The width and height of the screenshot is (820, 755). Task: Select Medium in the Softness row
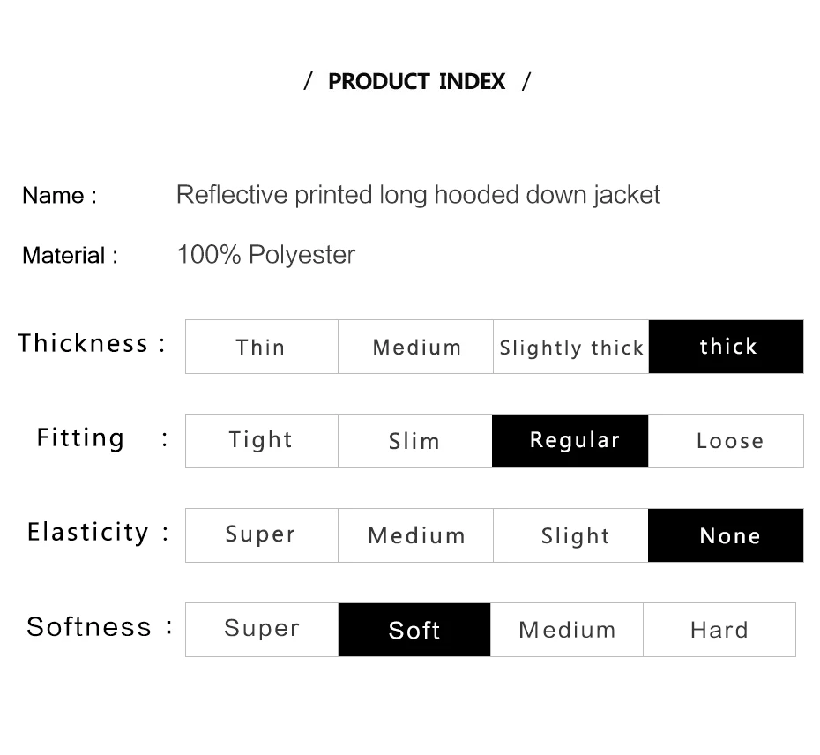(x=567, y=630)
